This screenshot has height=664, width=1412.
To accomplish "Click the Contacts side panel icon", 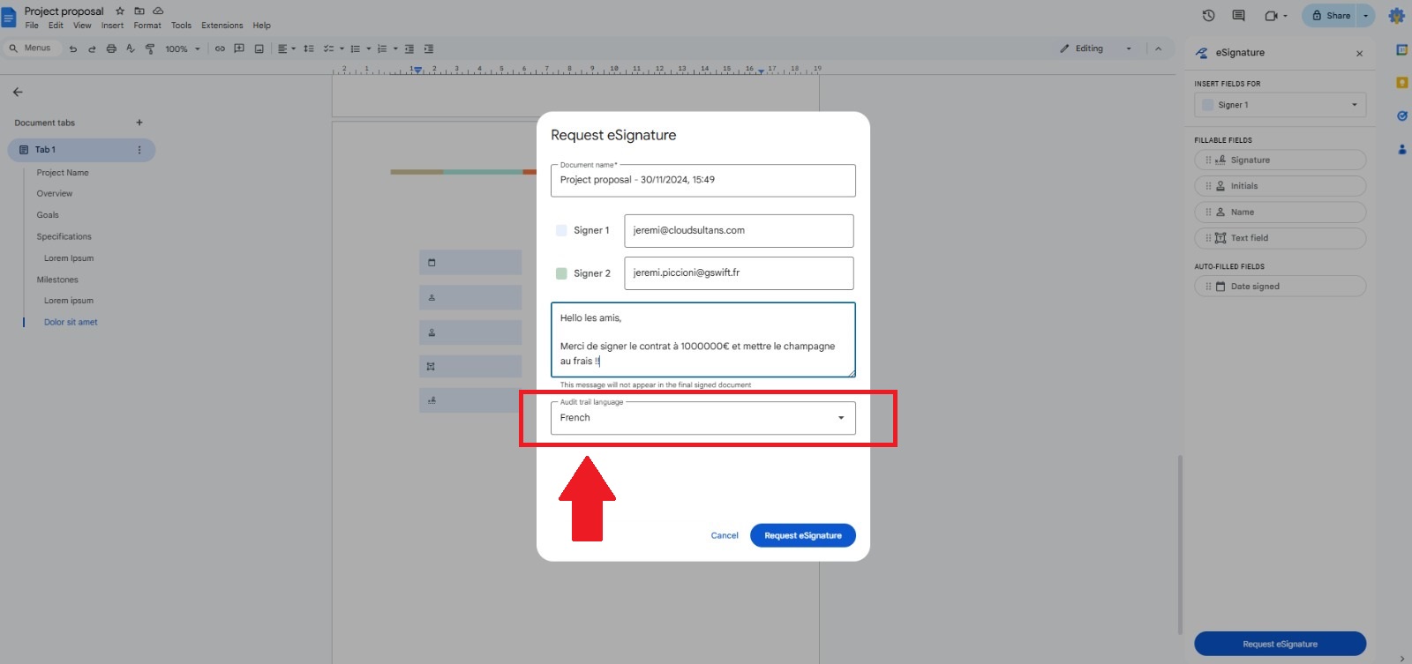I will coord(1401,149).
